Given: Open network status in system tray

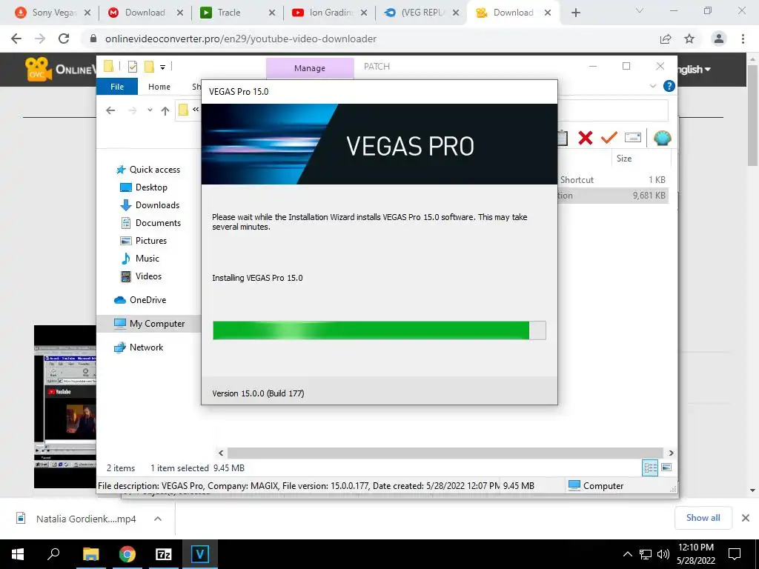Looking at the screenshot, I should (x=646, y=554).
